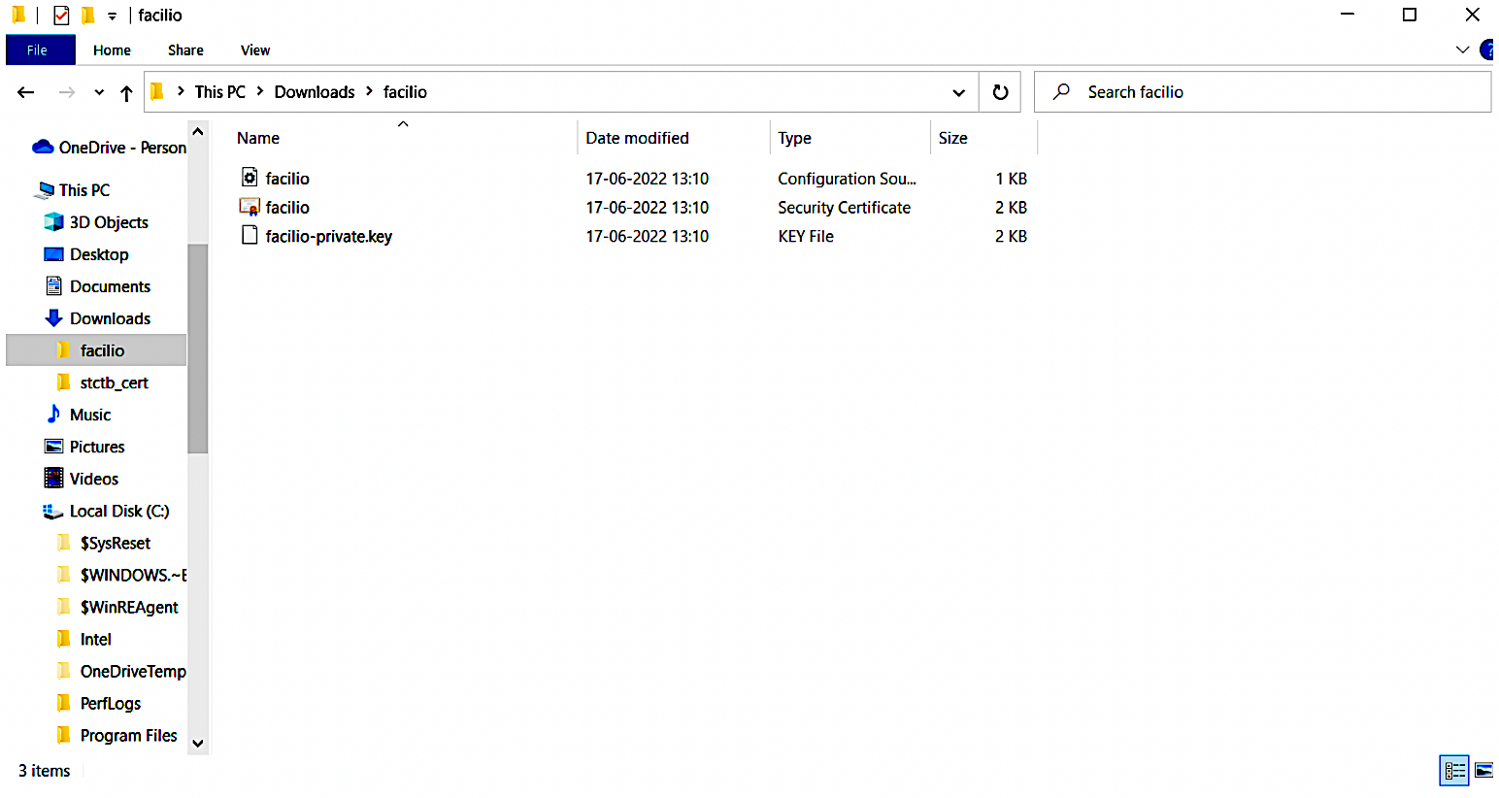Toggle sort order on the Name column
The width and height of the screenshot is (1499, 798).
coord(257,137)
